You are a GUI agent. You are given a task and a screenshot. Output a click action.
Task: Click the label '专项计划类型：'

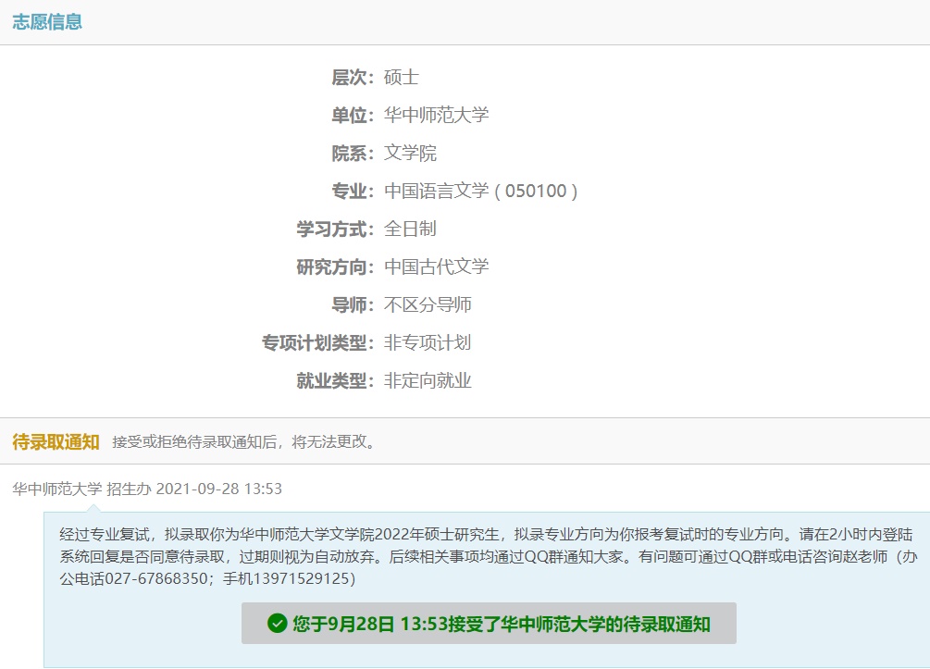318,342
